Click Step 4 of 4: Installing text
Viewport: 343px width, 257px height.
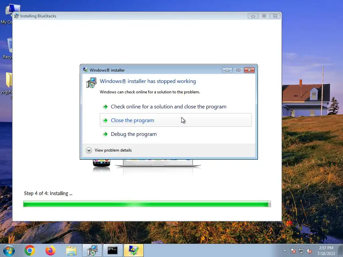pos(48,193)
